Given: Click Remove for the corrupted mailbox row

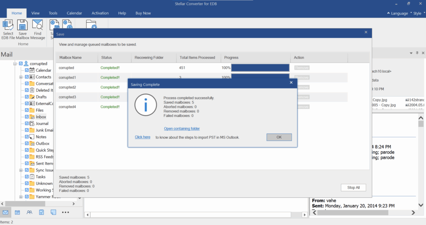Looking at the screenshot, I should pos(302,68).
